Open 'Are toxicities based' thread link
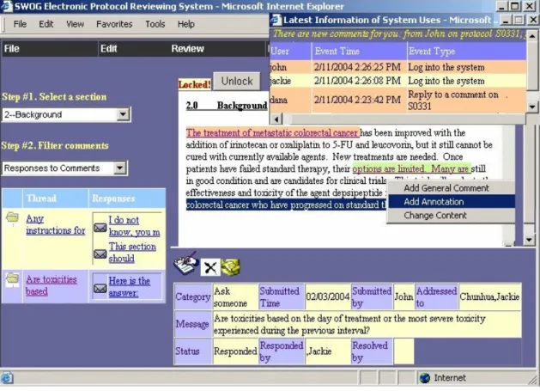Viewport: 540px width, 391px height. (52, 285)
